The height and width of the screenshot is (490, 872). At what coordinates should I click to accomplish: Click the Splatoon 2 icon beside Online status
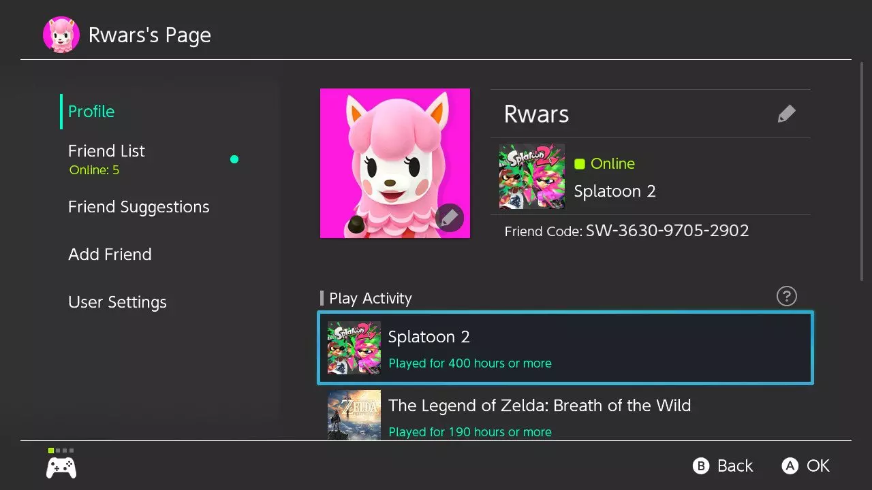(x=531, y=176)
